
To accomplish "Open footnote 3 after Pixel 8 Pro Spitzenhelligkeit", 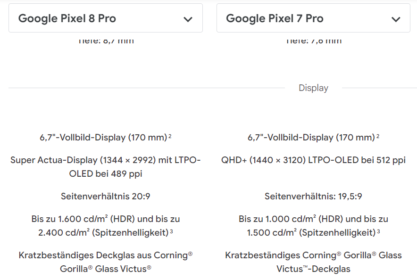I will pyautogui.click(x=172, y=231).
